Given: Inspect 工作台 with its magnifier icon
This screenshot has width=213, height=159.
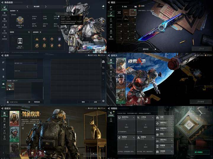Looking at the screenshot, I should pyautogui.click(x=153, y=118).
